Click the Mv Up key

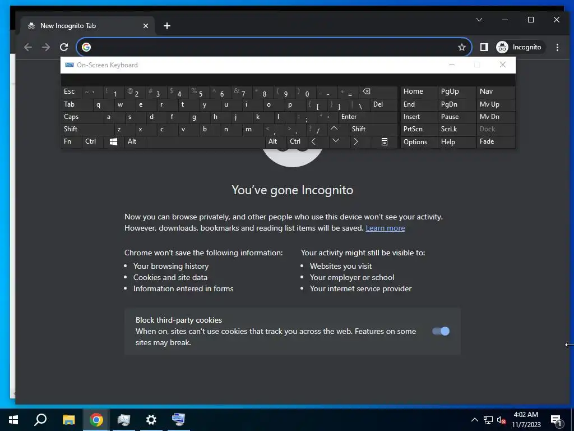[x=496, y=104]
